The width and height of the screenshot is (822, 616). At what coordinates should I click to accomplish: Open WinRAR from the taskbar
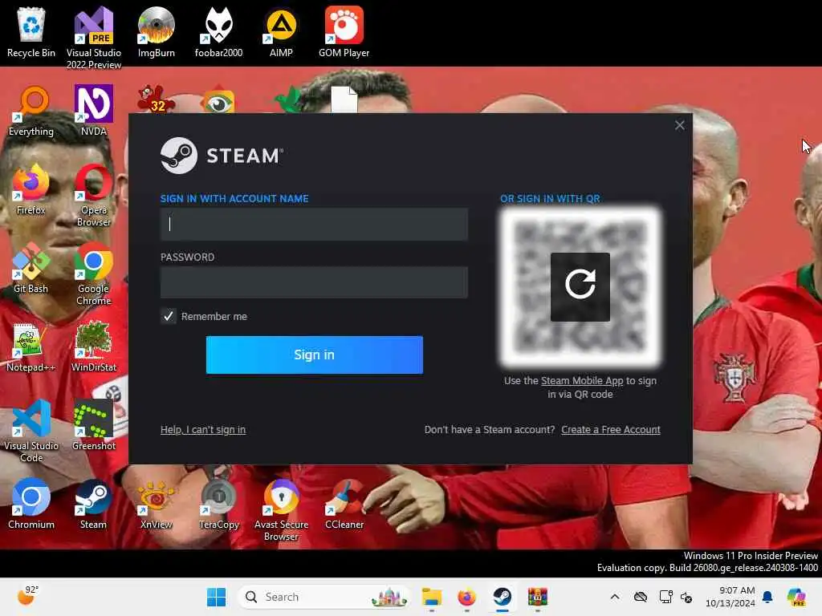pyautogui.click(x=537, y=597)
